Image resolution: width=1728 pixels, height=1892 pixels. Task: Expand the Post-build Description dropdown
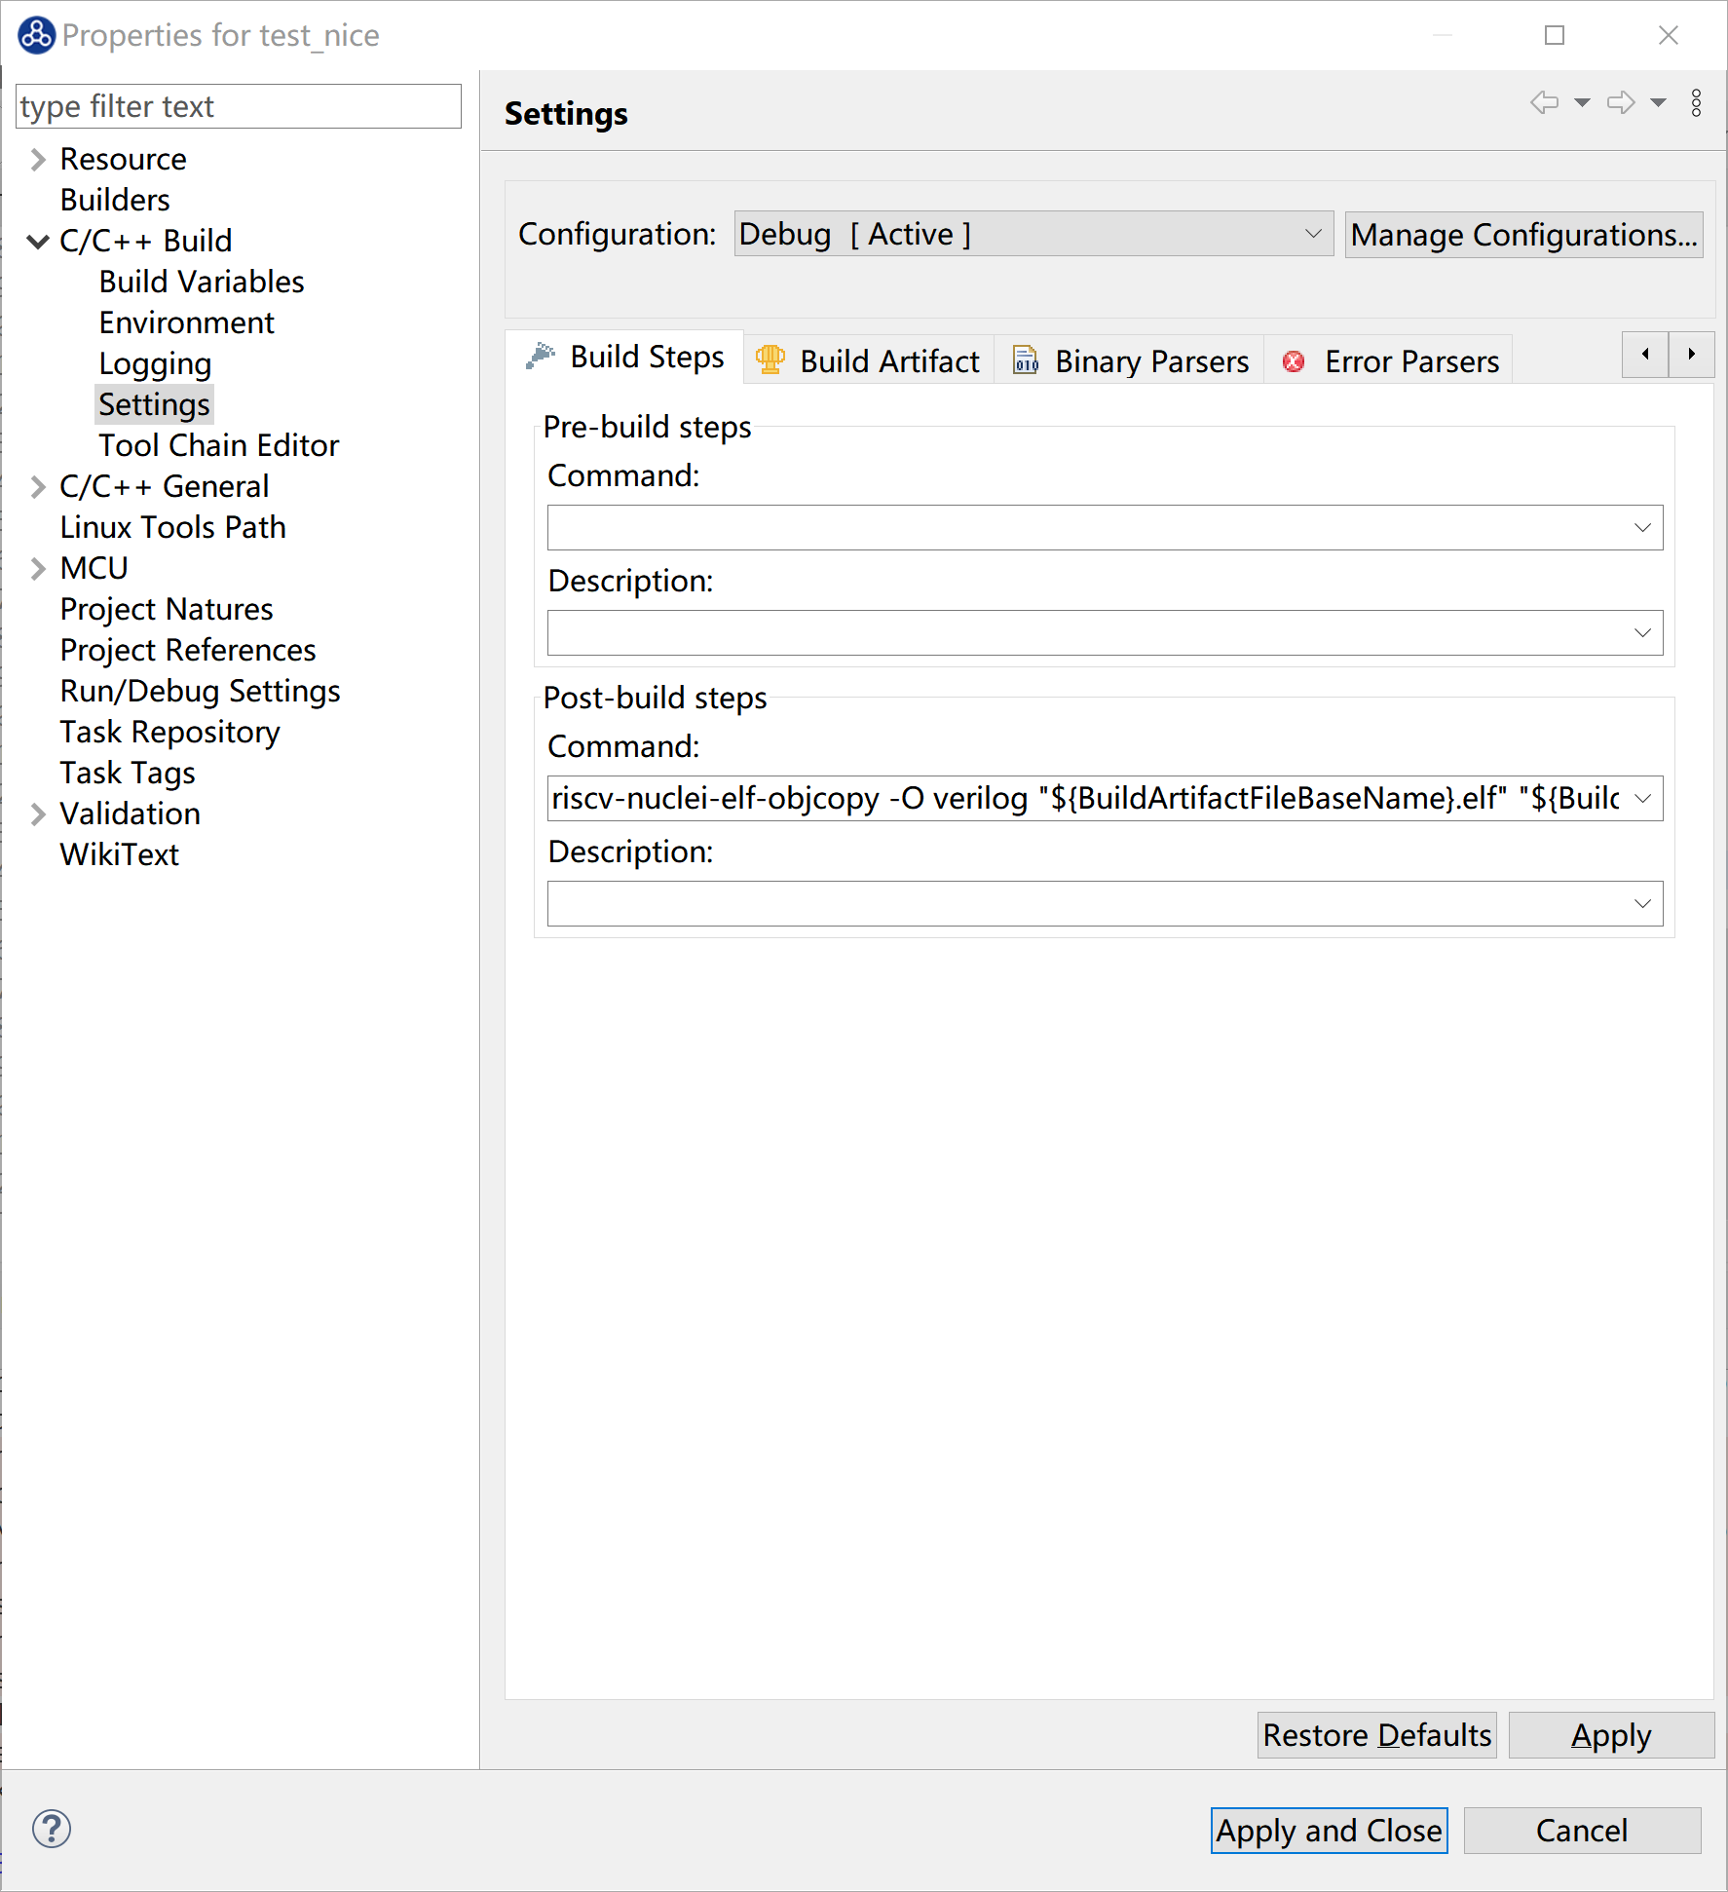1642,904
